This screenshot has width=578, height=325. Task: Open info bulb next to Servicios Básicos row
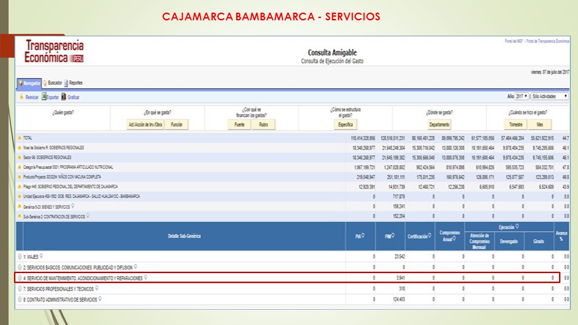135,267
